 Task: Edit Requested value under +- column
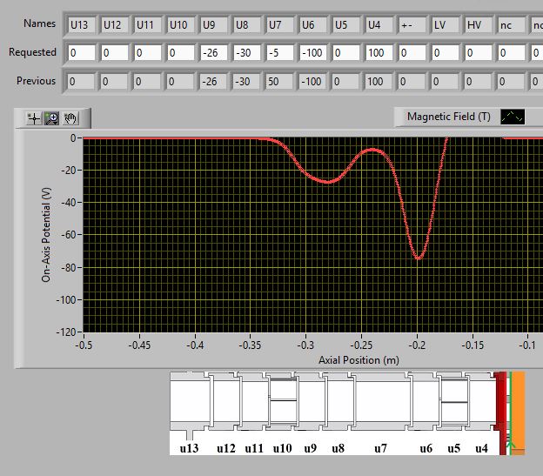[412, 52]
